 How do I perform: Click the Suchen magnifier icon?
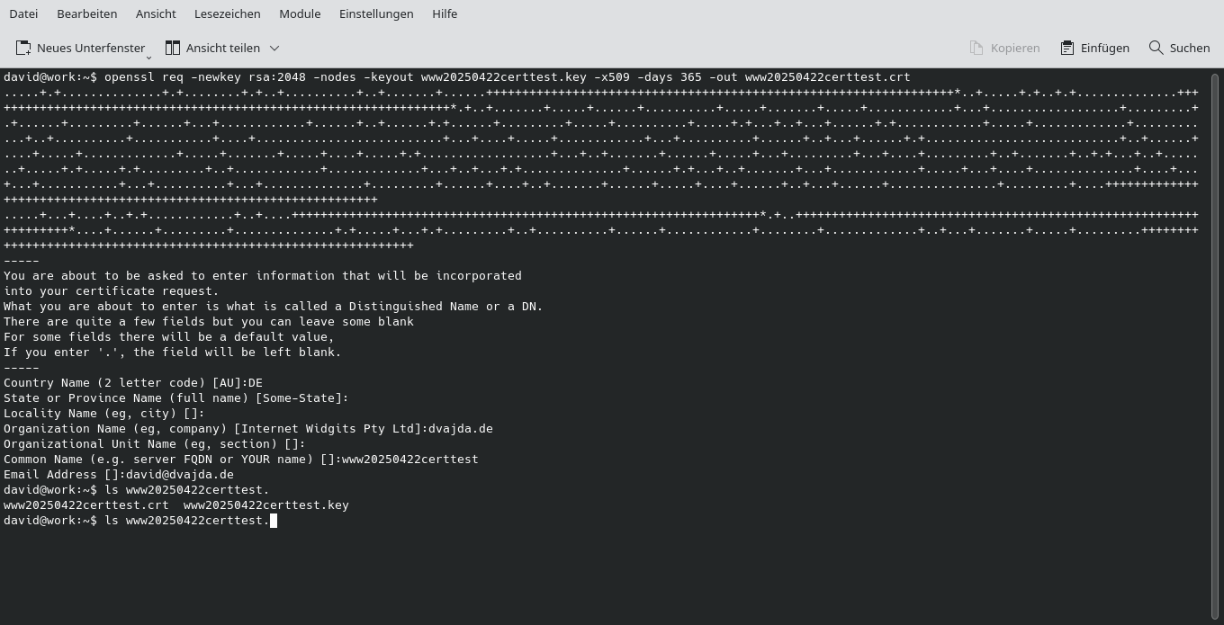pos(1156,48)
